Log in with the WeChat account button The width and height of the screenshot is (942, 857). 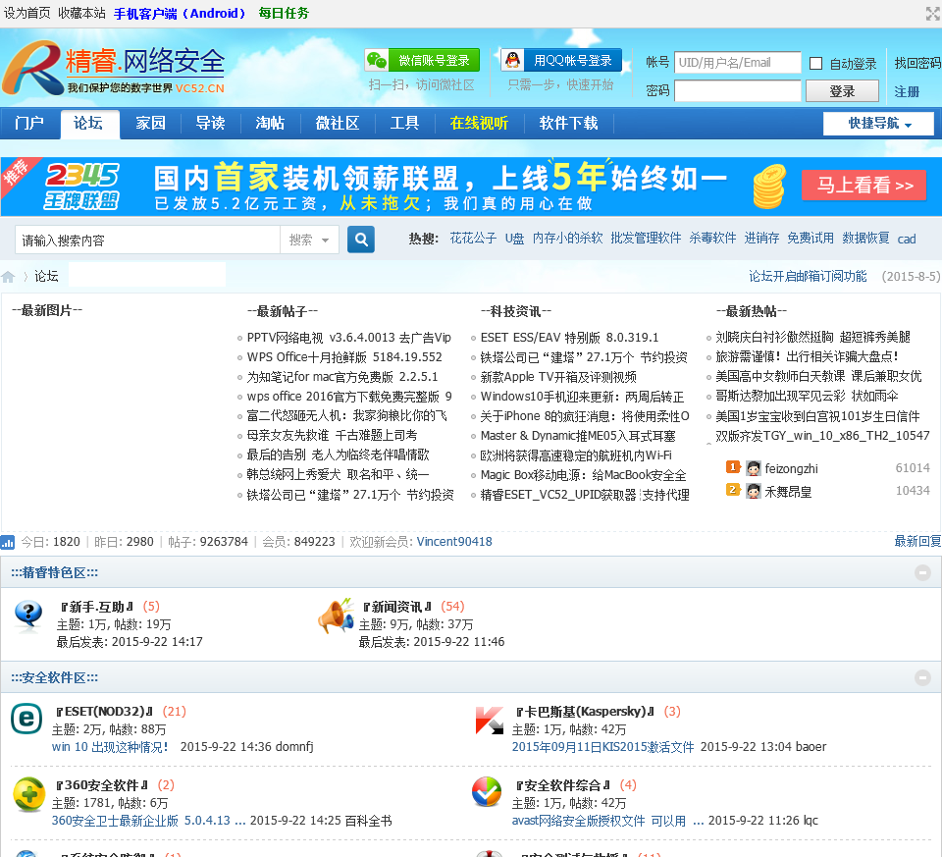422,60
